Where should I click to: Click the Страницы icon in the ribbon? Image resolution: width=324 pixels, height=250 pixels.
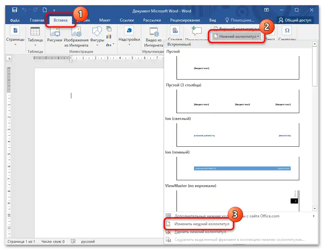(x=15, y=31)
